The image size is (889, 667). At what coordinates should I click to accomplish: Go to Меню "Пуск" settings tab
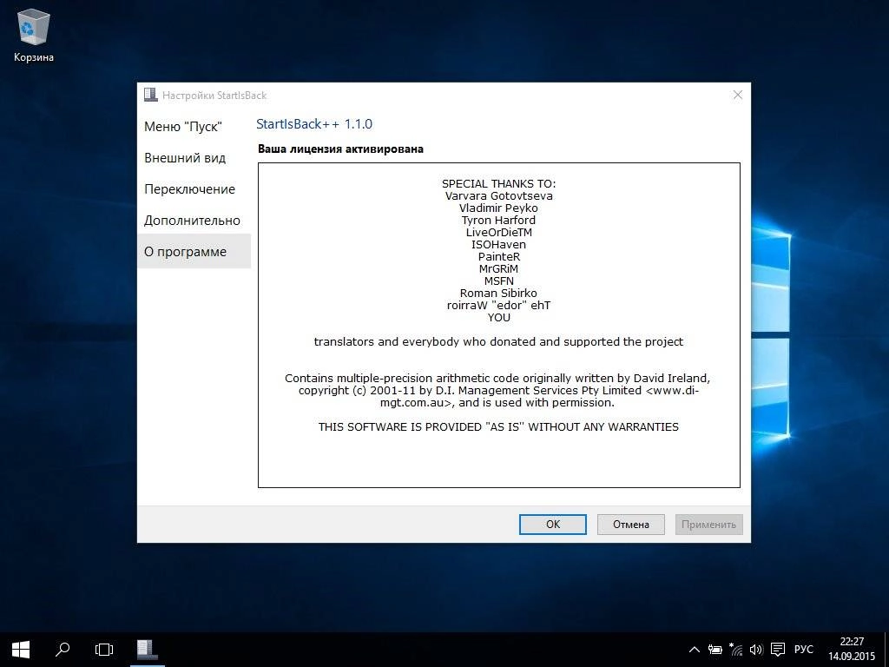[x=194, y=127]
